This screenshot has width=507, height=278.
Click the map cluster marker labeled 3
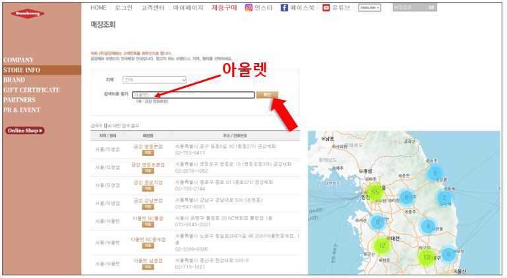point(435,173)
